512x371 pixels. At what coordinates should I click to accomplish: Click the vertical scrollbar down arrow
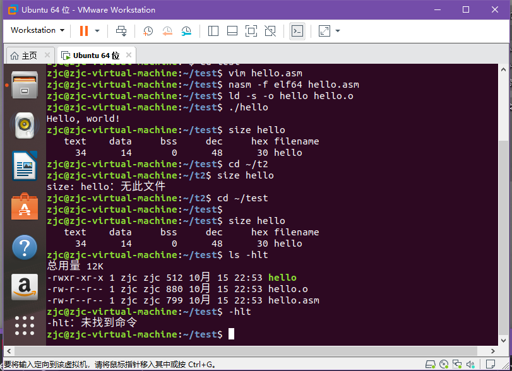503,340
